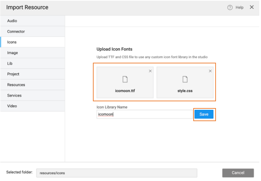Select the Icons resource category

click(12, 42)
